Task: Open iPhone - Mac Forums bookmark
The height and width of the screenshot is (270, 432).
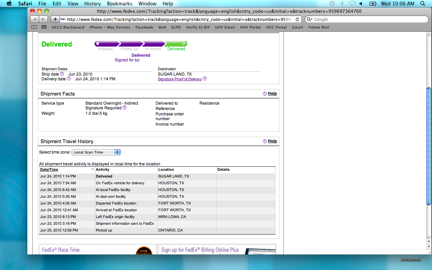Action: 110,27
